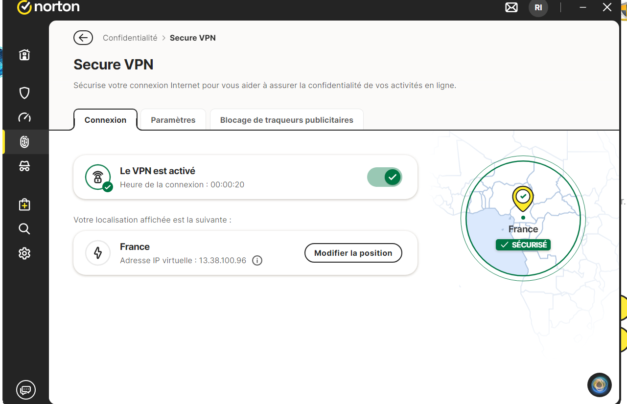Click the virtual IP address info icon
627x404 pixels.
(x=257, y=261)
